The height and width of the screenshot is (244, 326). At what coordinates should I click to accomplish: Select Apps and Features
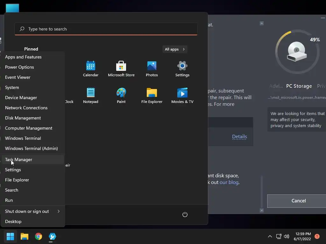pos(33,57)
